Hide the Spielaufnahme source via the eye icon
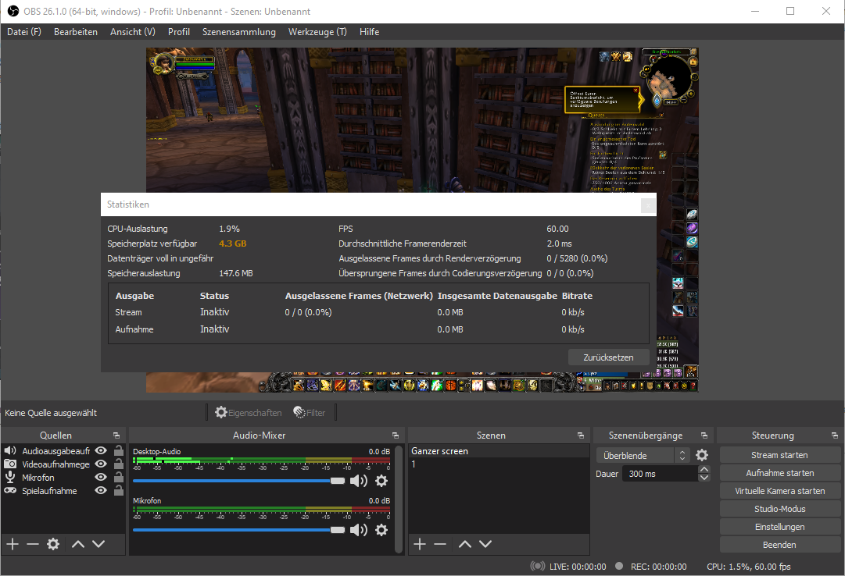The height and width of the screenshot is (576, 845). (x=101, y=490)
